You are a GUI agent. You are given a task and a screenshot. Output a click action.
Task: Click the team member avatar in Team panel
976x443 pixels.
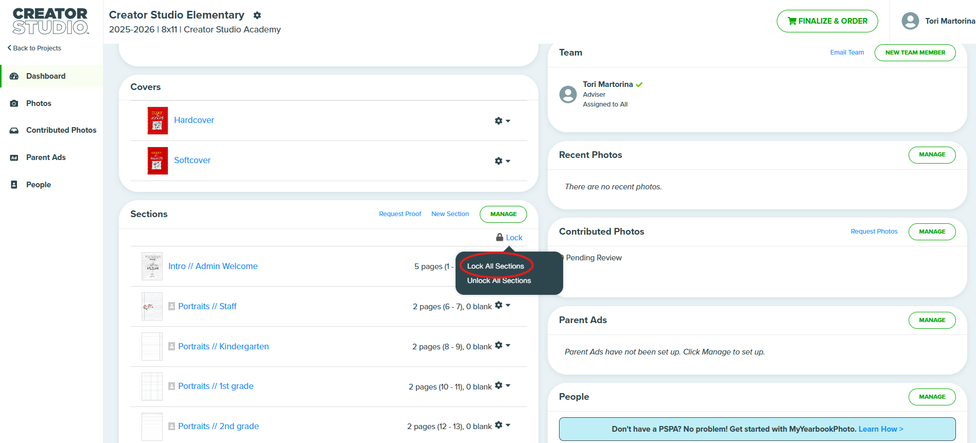click(568, 95)
